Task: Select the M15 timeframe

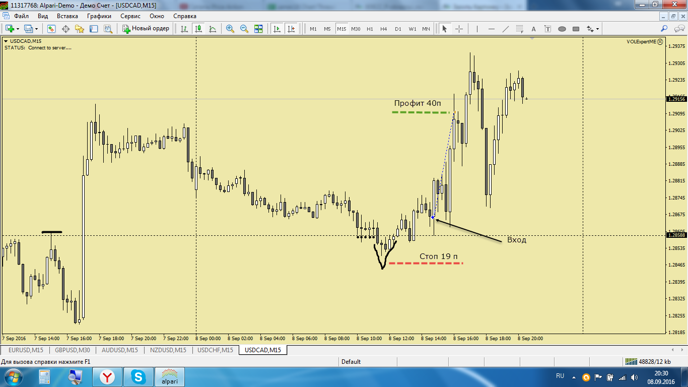Action: pos(341,29)
